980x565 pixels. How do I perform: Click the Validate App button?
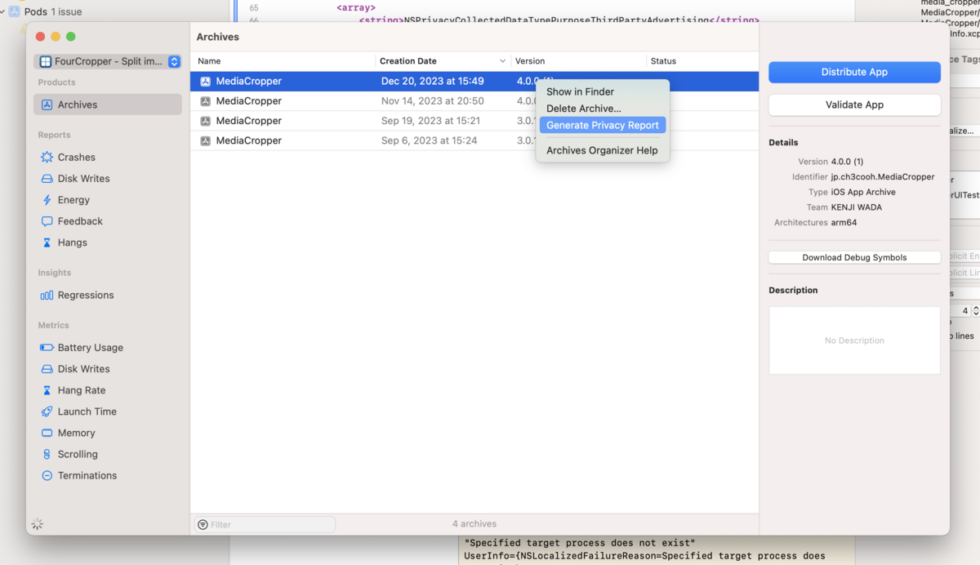pos(854,105)
